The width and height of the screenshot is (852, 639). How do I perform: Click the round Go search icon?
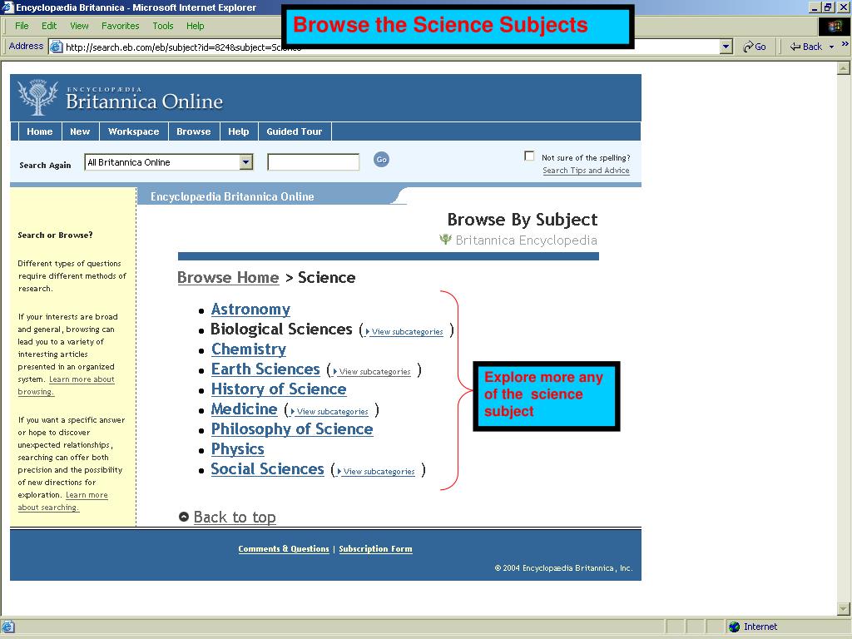(381, 159)
